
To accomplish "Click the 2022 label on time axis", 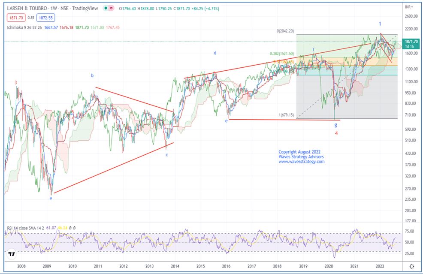I will [x=380, y=266].
